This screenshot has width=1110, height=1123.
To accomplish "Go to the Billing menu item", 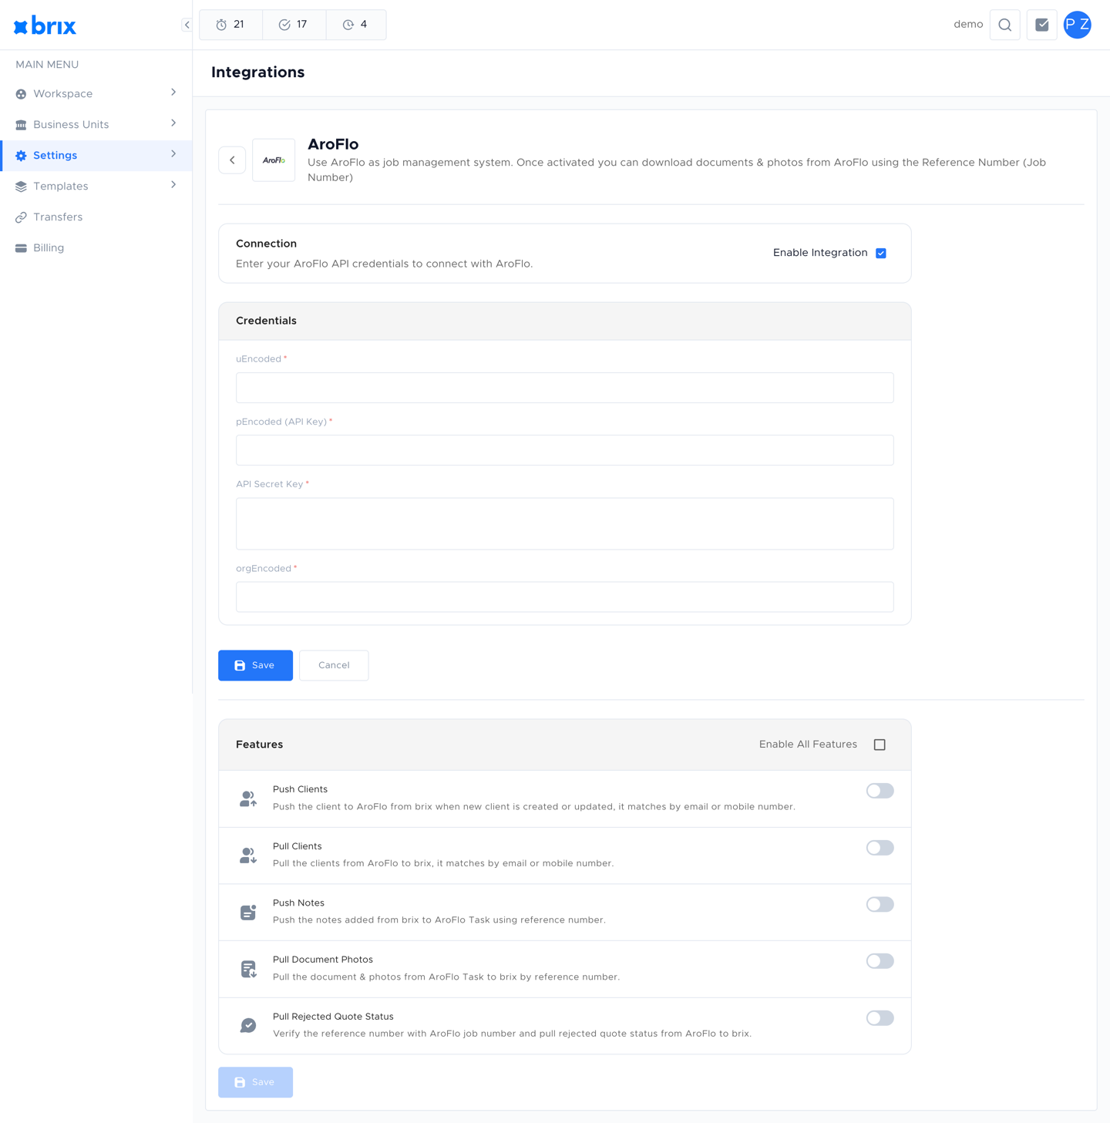I will click(96, 248).
